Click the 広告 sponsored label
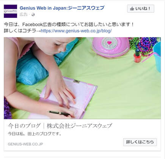 click(x=24, y=14)
